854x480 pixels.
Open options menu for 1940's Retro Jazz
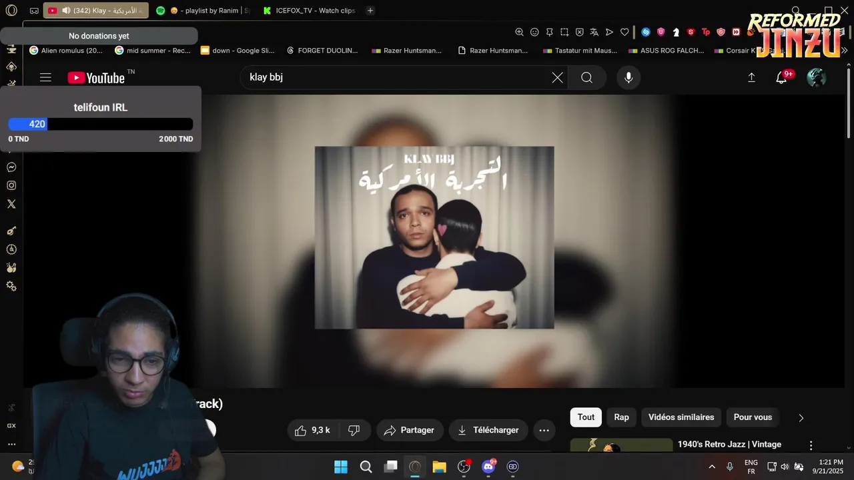pos(811,445)
